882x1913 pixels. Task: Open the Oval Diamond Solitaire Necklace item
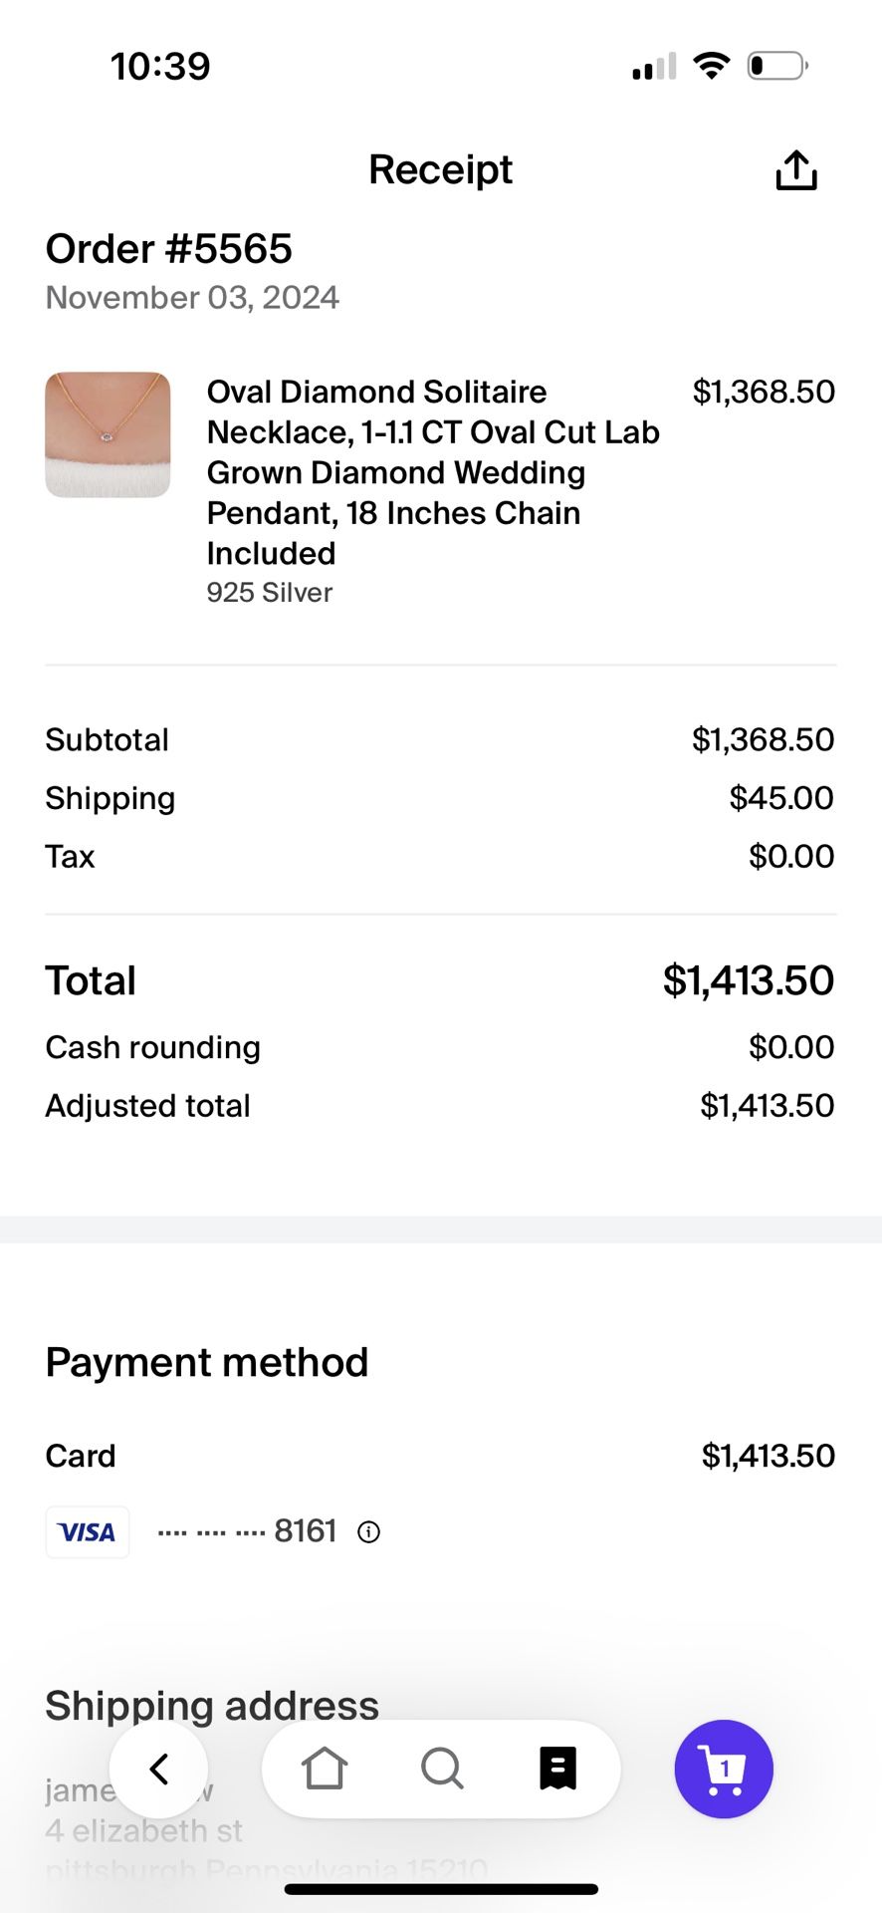pos(433,472)
